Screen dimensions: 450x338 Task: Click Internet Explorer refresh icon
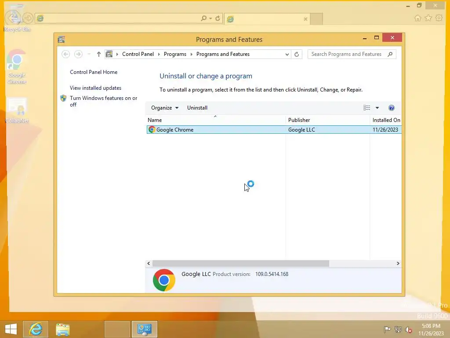tap(218, 18)
